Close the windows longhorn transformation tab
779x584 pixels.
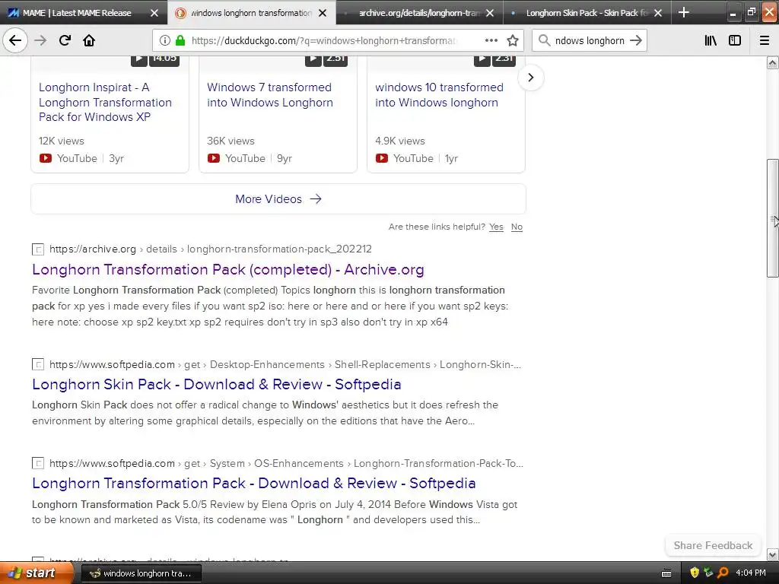(323, 13)
